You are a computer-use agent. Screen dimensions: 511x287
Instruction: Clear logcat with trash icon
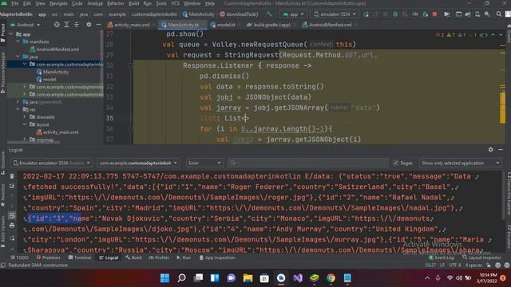click(x=12, y=176)
